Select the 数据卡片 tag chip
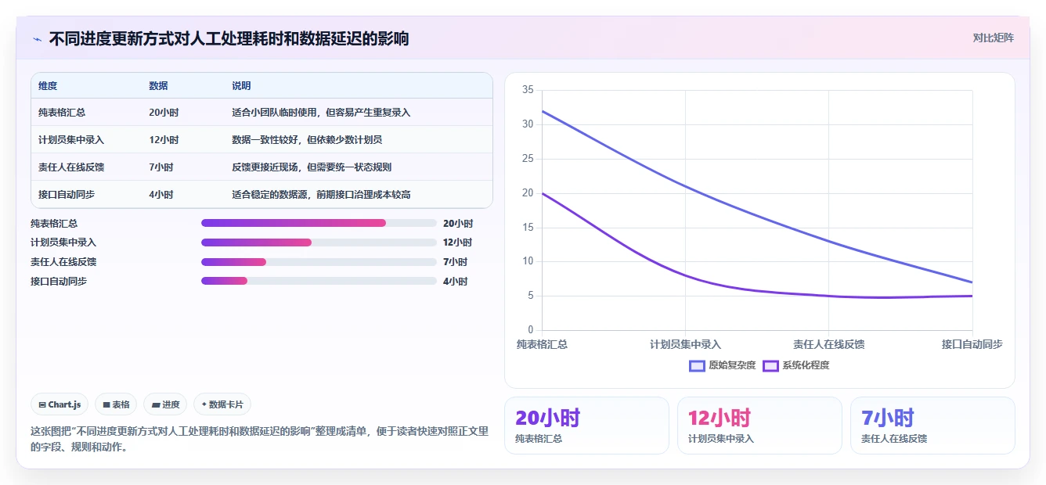1046x485 pixels. click(222, 404)
